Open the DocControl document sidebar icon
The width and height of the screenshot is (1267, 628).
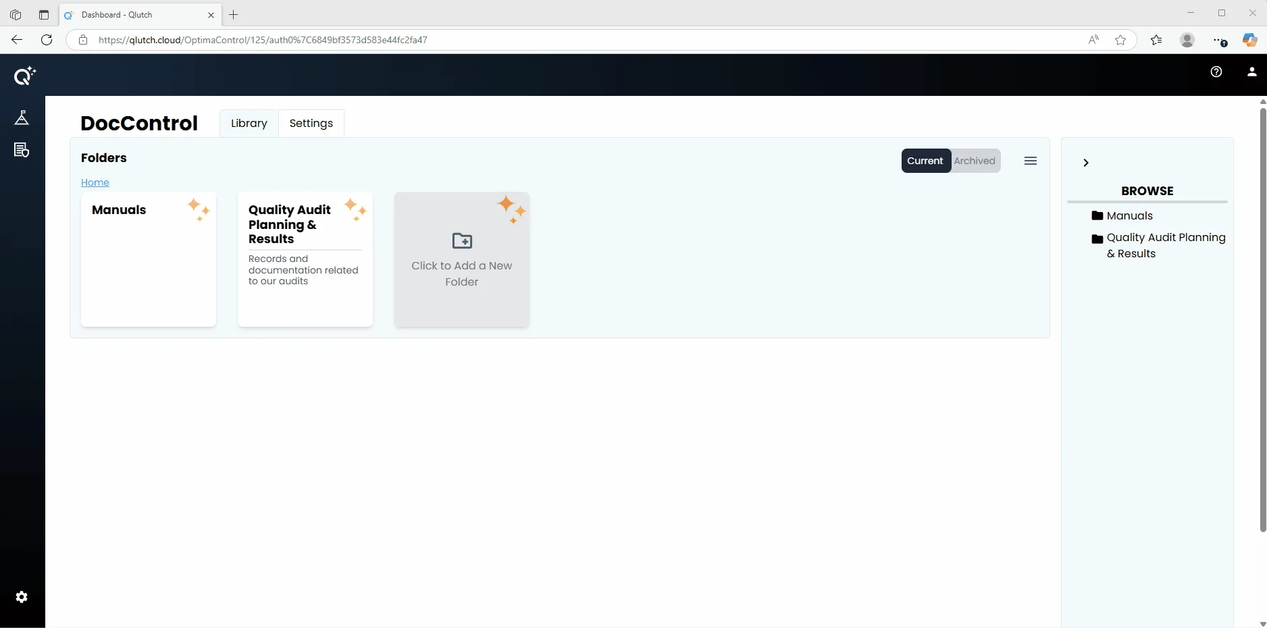[22, 150]
